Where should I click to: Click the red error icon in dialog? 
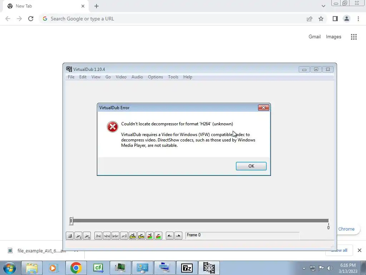(x=113, y=127)
